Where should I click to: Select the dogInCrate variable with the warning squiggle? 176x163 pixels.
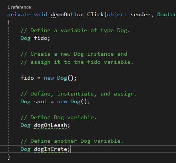pos(51,149)
